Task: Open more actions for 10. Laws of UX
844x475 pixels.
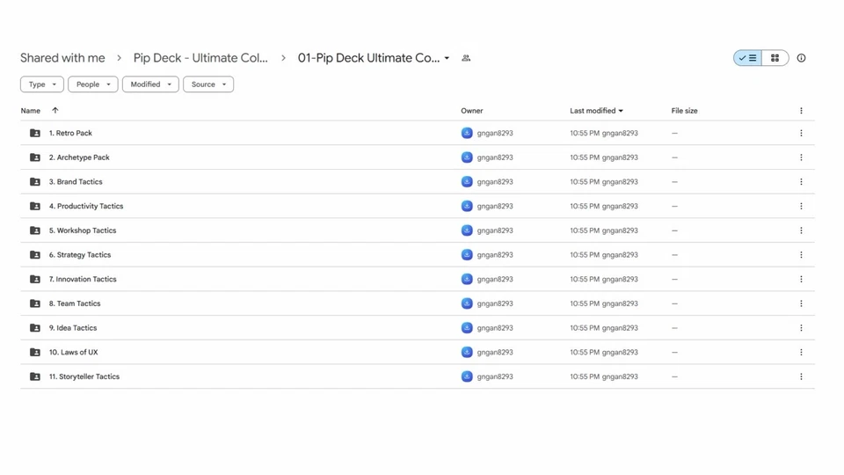Action: [x=801, y=352]
